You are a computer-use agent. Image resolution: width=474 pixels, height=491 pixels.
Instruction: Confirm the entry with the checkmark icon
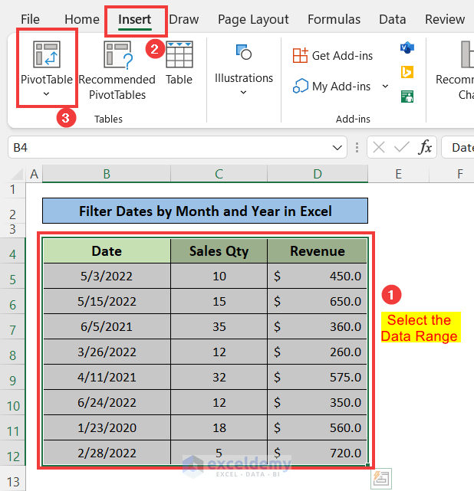(x=402, y=147)
